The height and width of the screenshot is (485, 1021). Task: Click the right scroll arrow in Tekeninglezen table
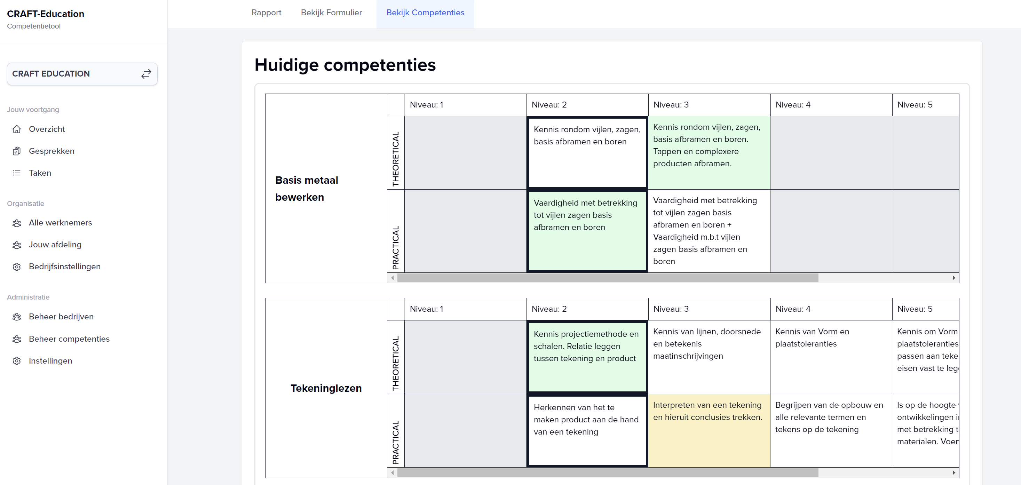click(953, 473)
